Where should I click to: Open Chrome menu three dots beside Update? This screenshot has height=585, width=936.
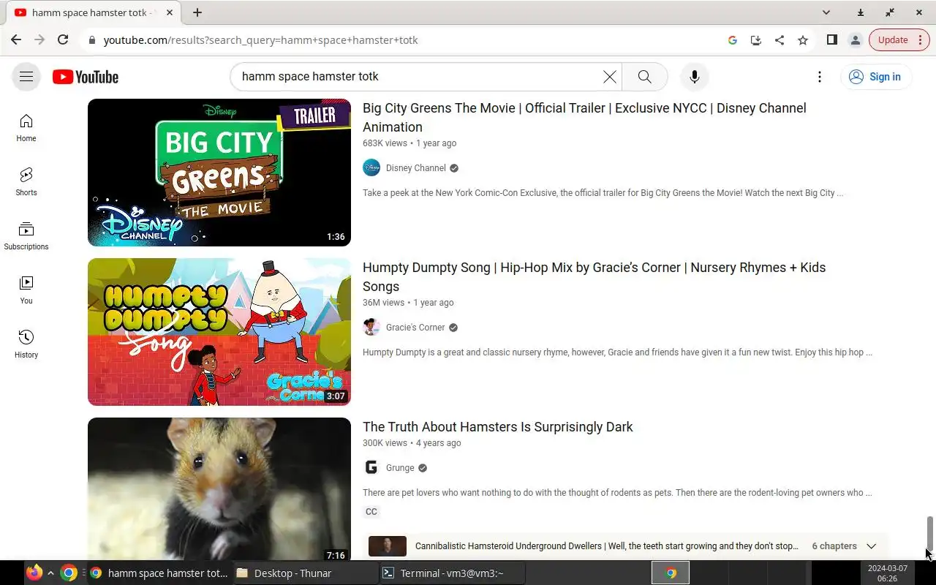pos(921,40)
